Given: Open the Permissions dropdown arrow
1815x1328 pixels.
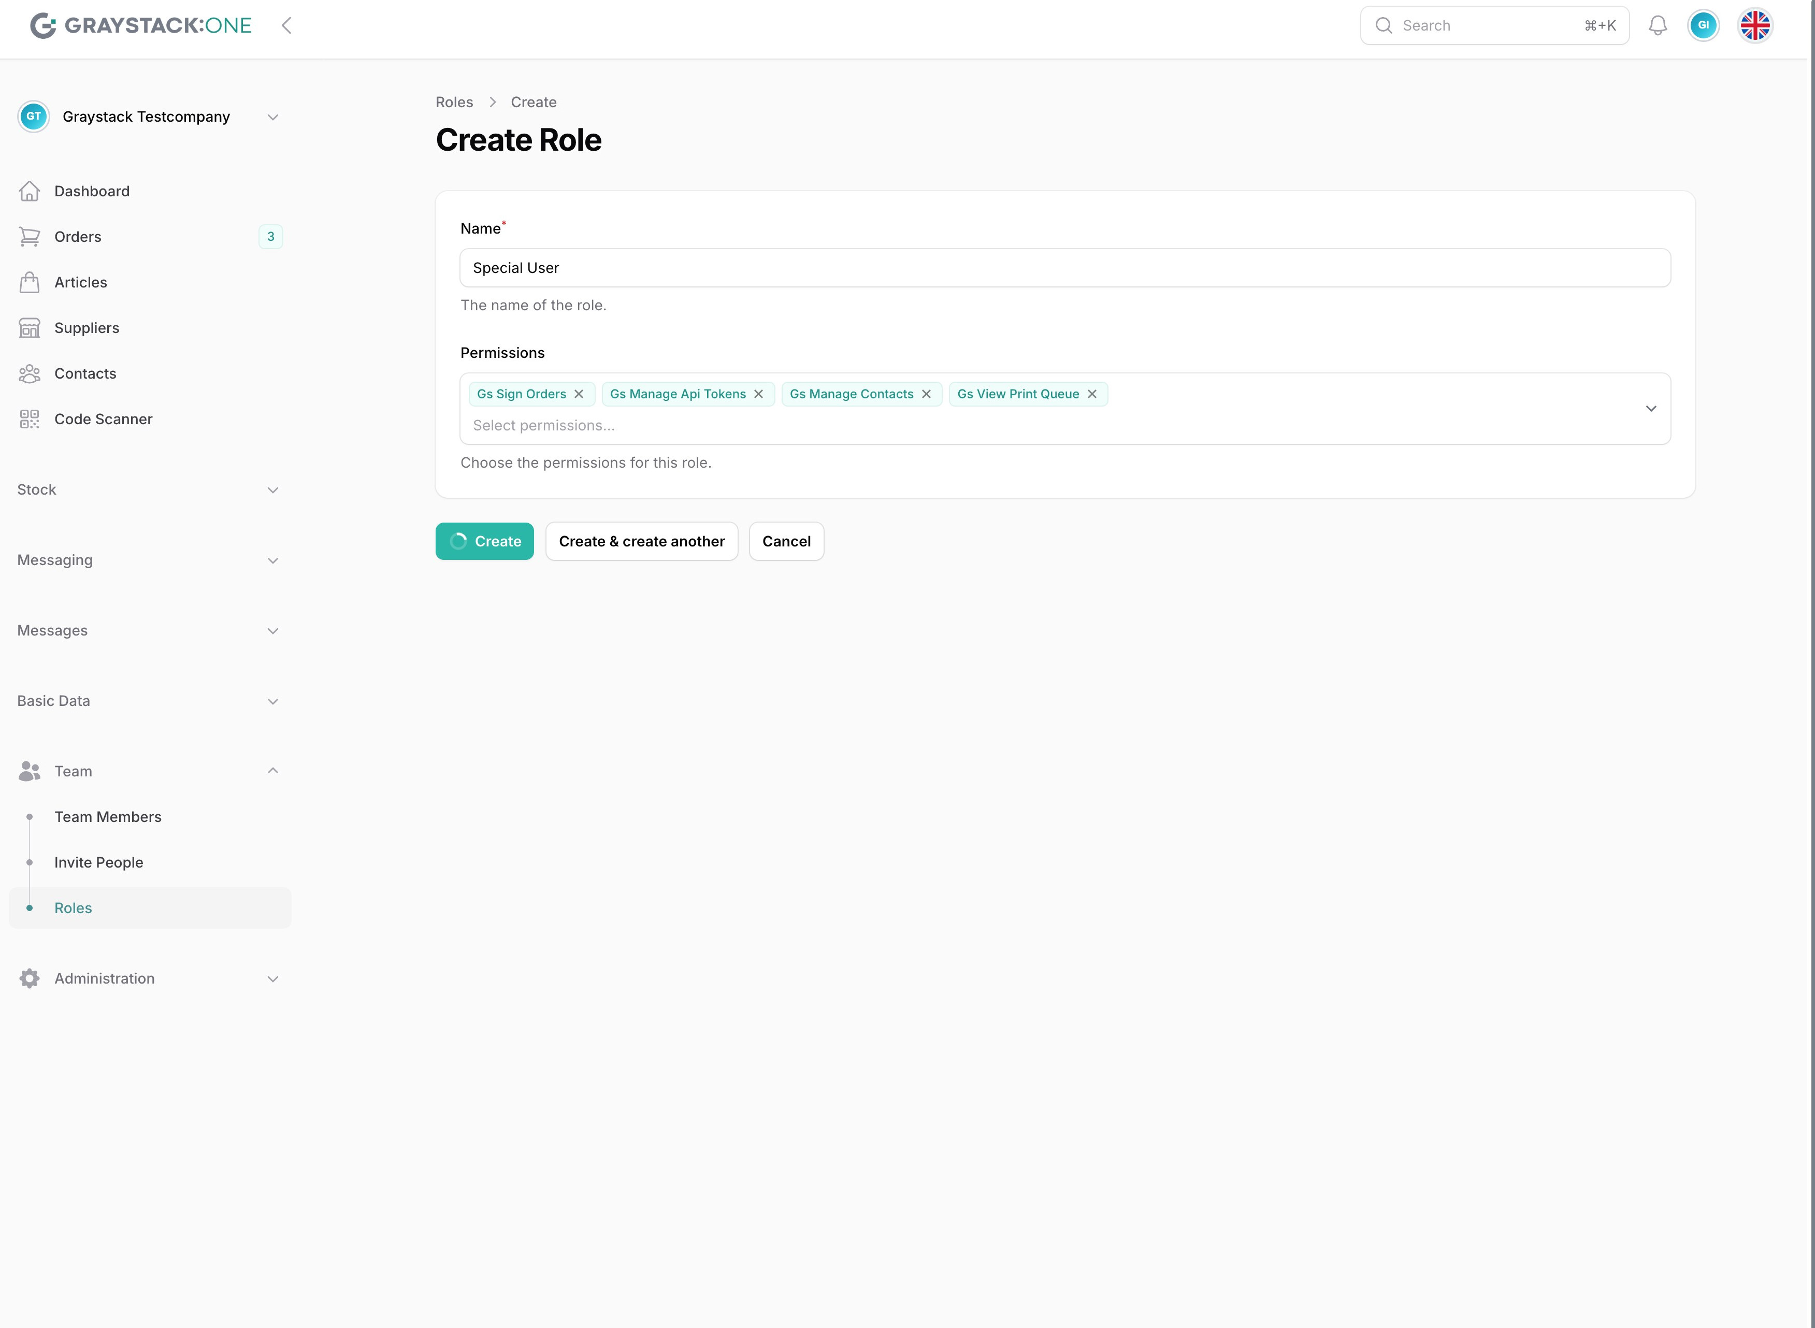Looking at the screenshot, I should pyautogui.click(x=1650, y=408).
